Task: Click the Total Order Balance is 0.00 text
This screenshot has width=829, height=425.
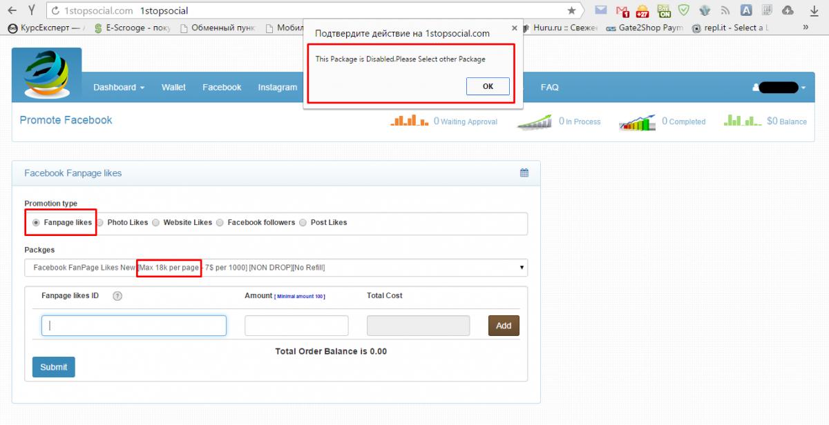Action: click(331, 351)
